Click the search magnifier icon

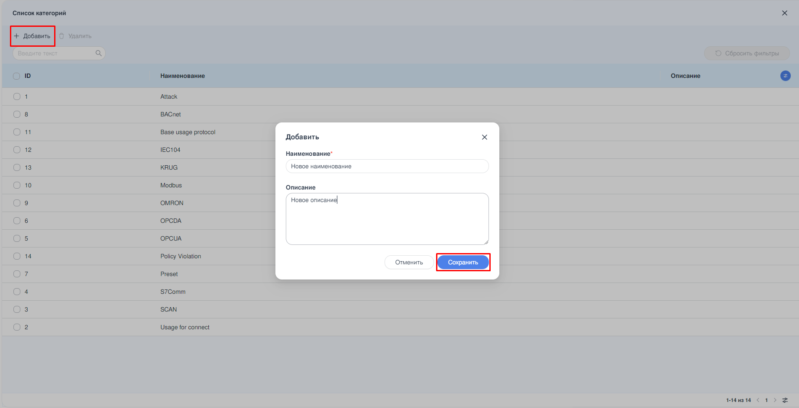pos(98,53)
